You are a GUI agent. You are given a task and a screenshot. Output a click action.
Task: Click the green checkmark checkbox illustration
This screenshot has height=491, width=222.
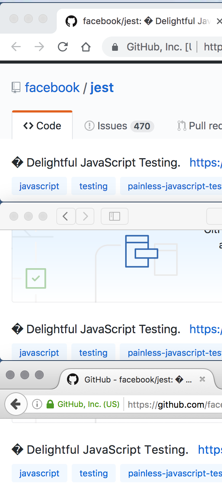click(35, 278)
